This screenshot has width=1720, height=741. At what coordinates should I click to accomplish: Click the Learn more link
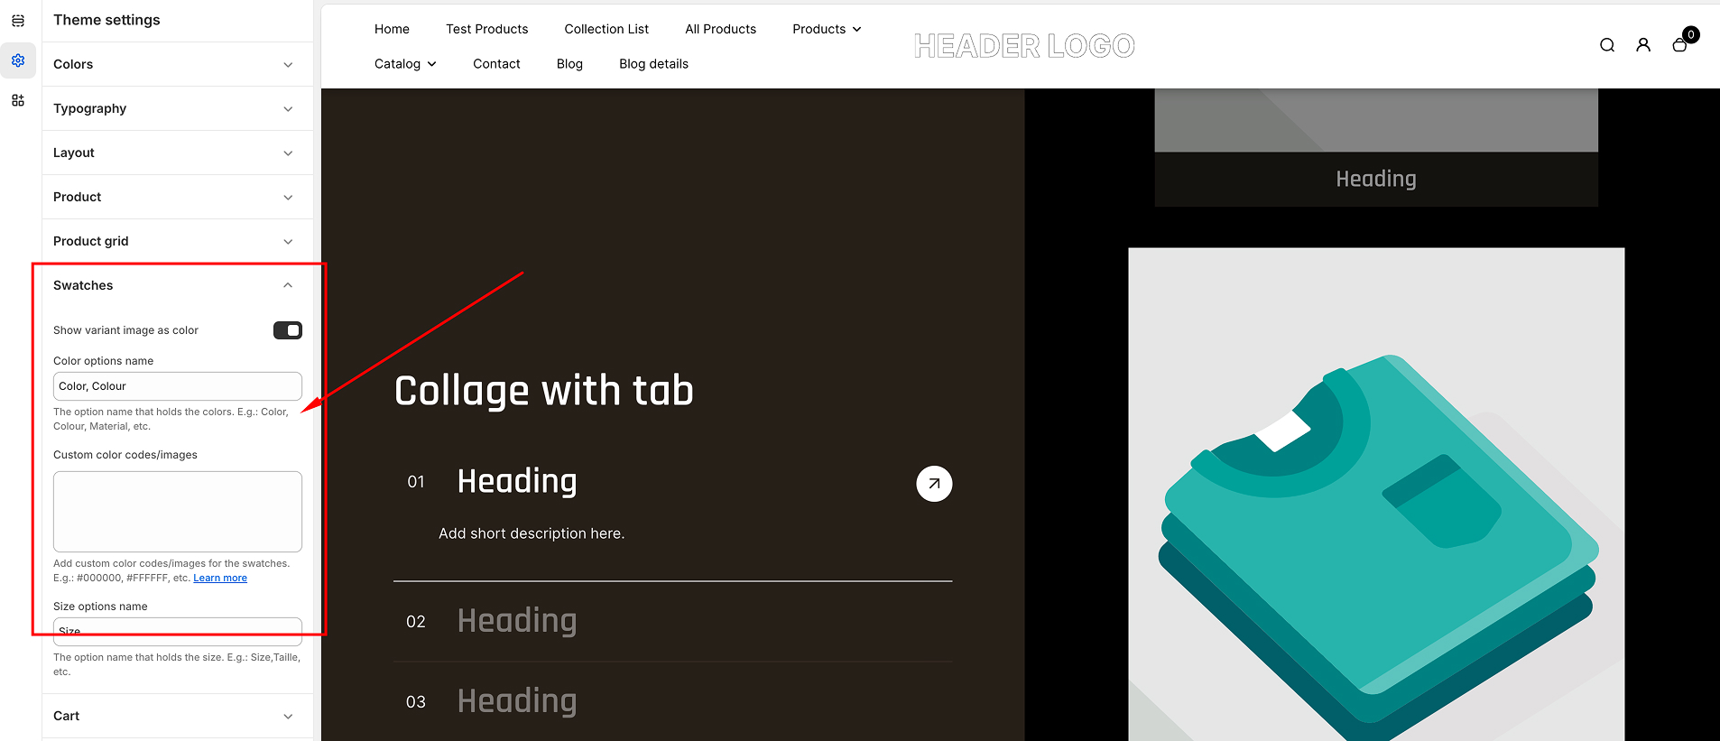click(220, 579)
